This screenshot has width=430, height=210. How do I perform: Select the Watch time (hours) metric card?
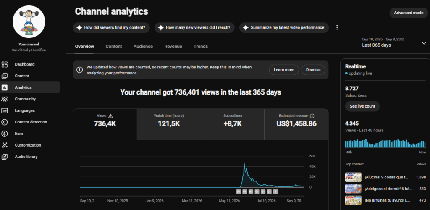coord(169,124)
